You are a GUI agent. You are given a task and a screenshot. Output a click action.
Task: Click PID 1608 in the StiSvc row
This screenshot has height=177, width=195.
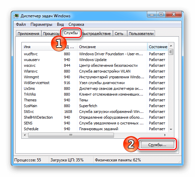(x=68, y=112)
